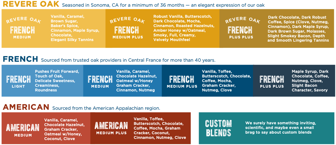Click the French Light flavor notes text
The width and height of the screenshot is (336, 145).
point(57,81)
